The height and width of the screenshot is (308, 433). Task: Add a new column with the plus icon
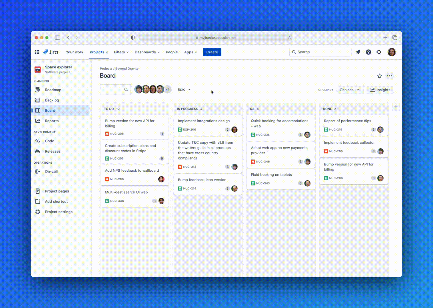coord(396,107)
